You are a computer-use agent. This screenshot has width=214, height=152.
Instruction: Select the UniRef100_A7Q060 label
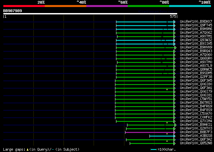[x=196, y=55]
